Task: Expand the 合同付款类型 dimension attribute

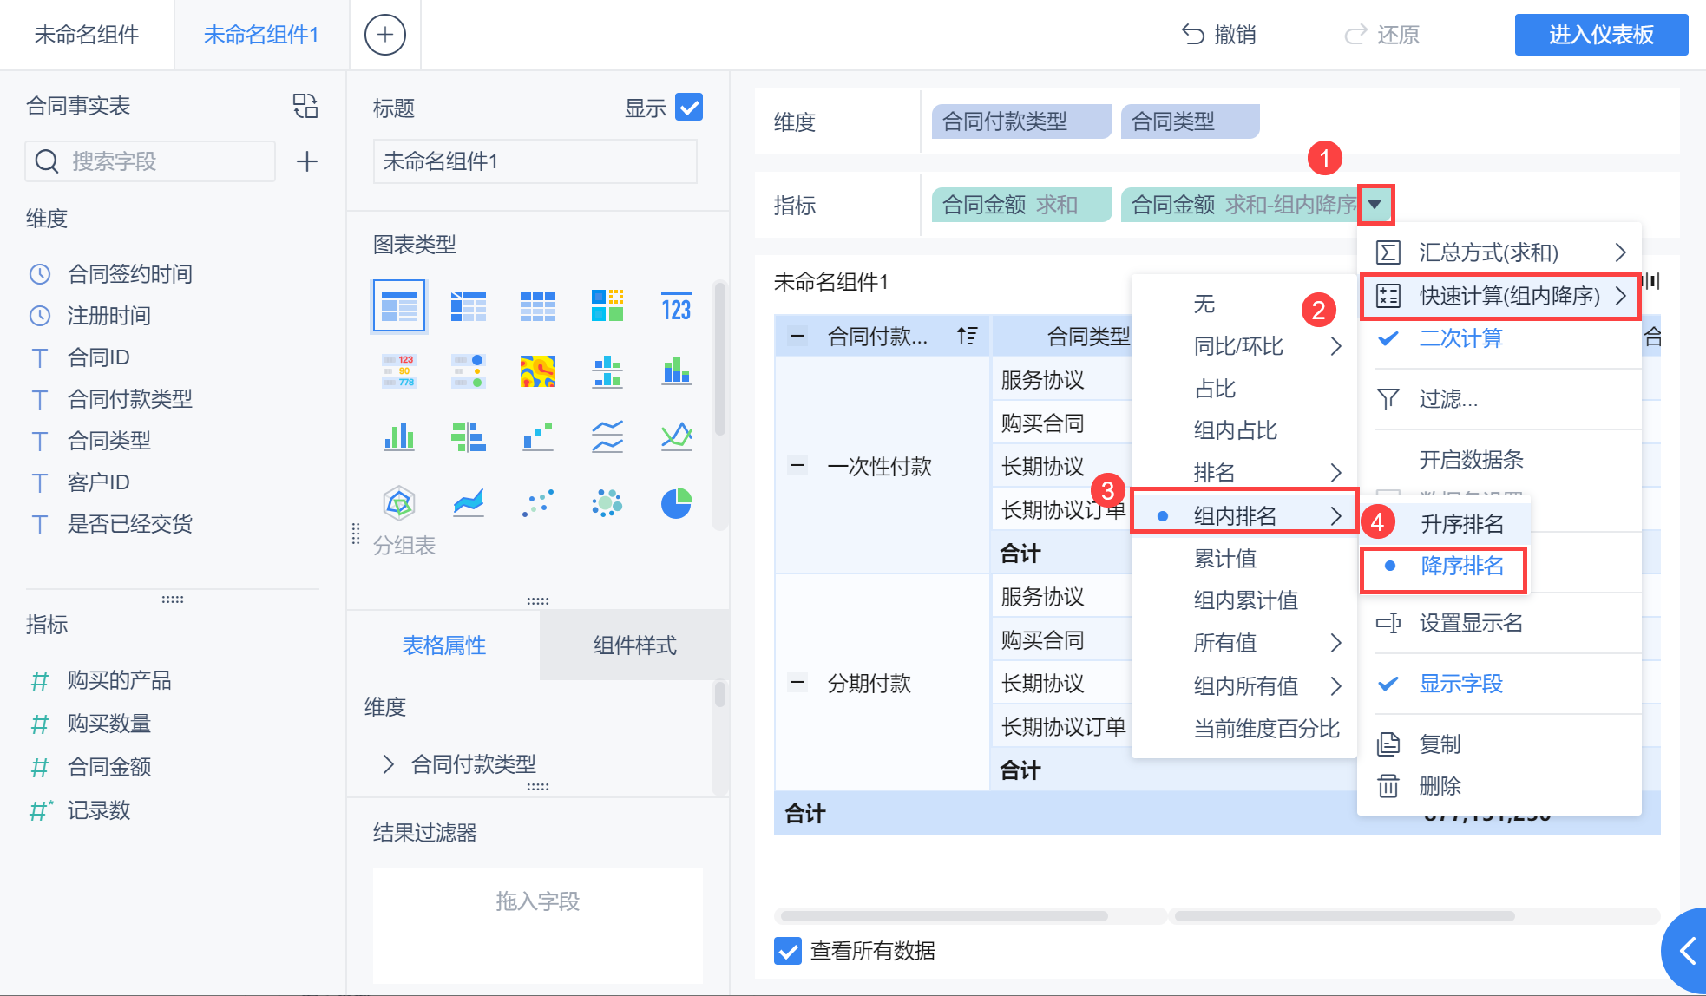Action: [388, 763]
